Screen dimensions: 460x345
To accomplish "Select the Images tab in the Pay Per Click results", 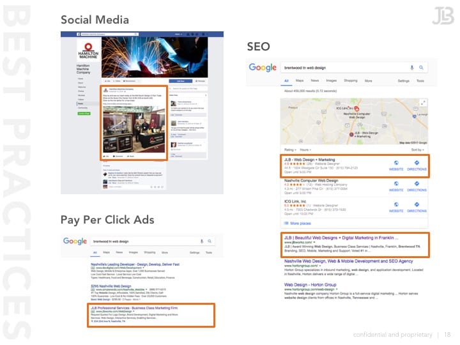I will tap(133, 252).
